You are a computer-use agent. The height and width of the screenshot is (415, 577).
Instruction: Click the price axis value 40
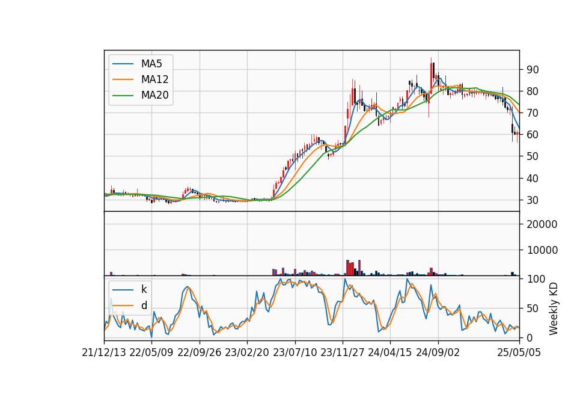(x=533, y=179)
